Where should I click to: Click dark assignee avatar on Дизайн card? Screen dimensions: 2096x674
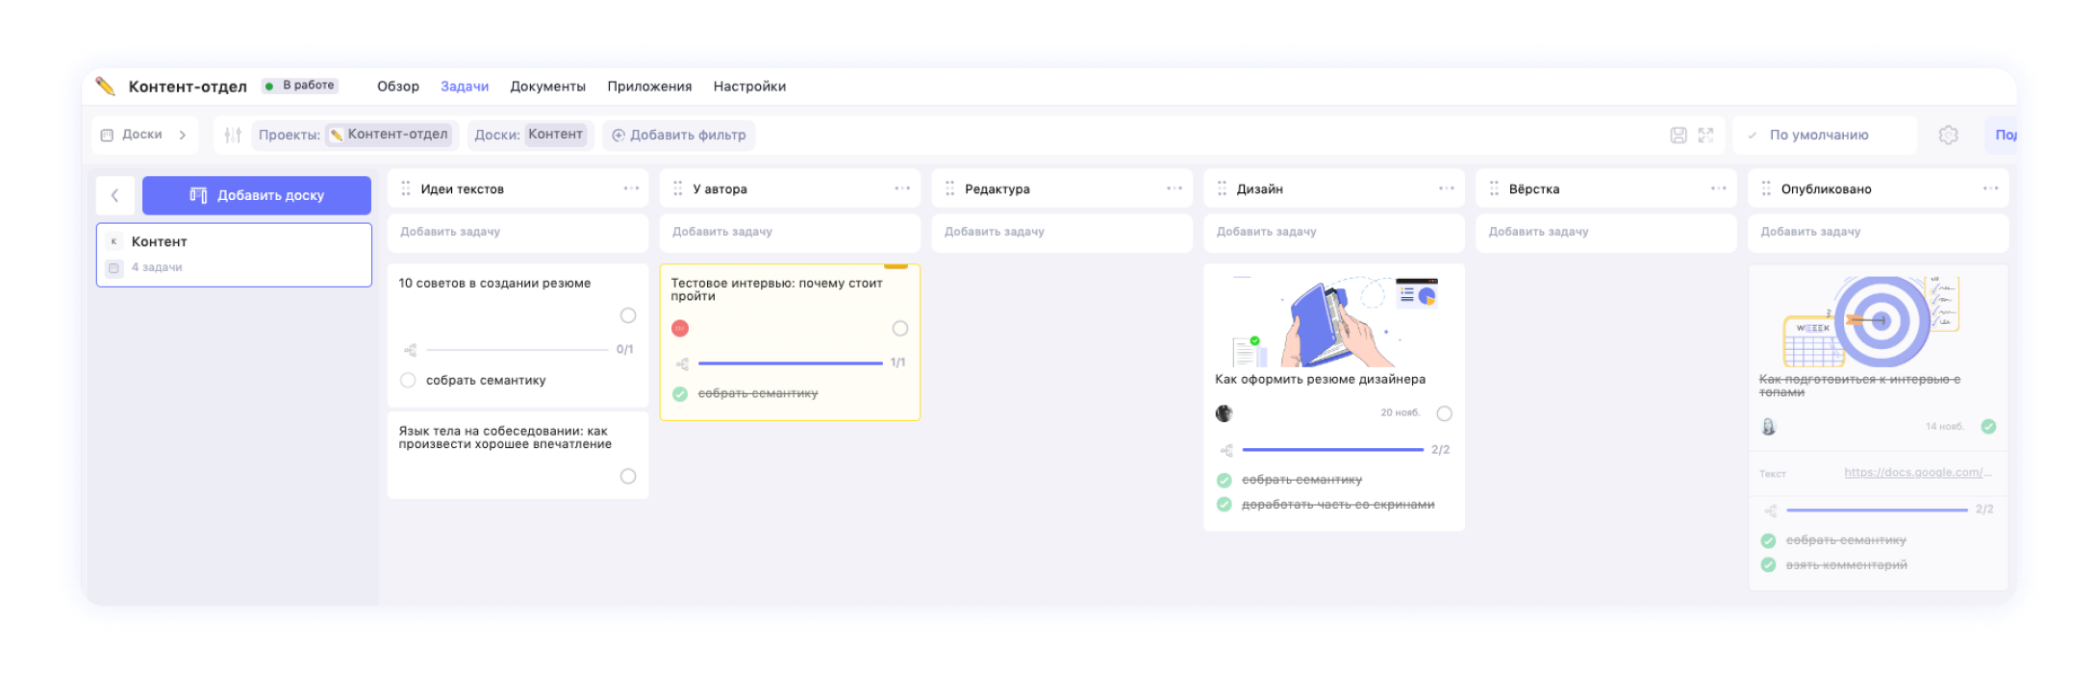[1224, 413]
